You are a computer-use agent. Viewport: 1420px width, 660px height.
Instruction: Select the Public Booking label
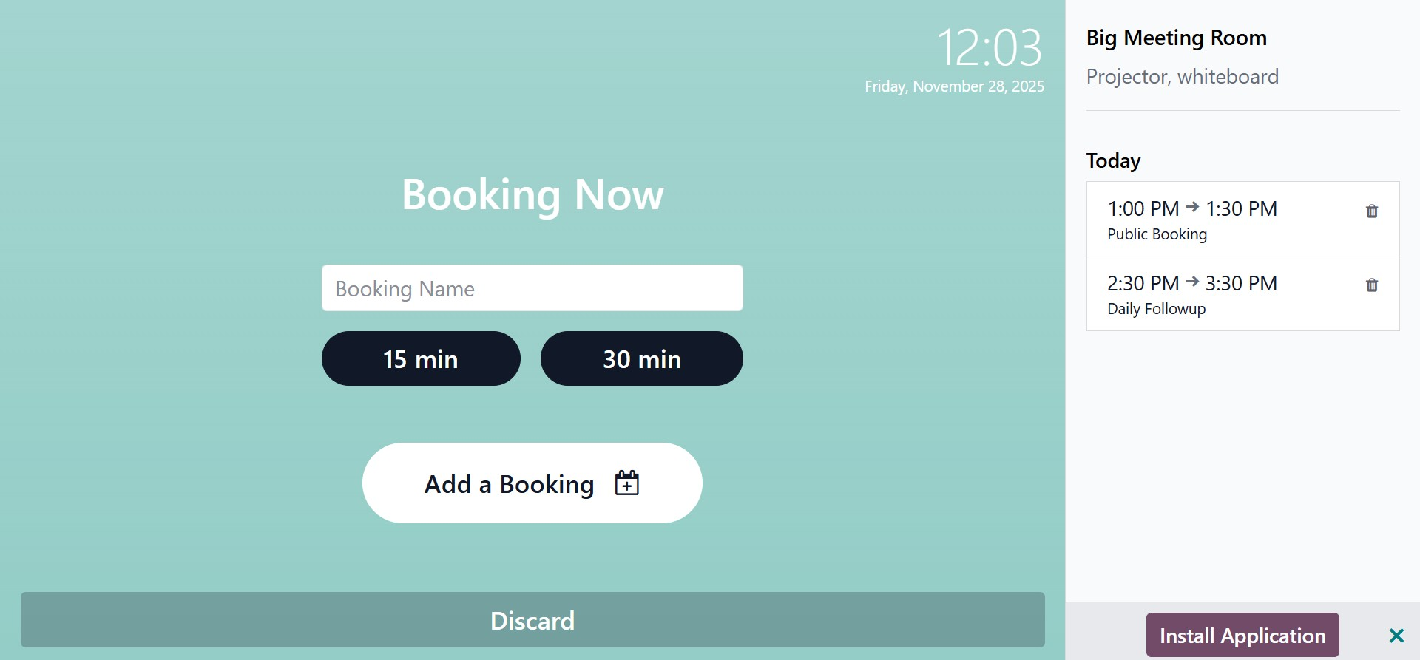click(1157, 234)
